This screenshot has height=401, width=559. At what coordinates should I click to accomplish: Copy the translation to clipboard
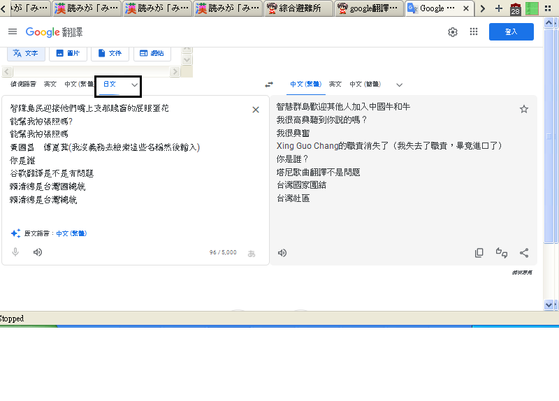coord(479,253)
